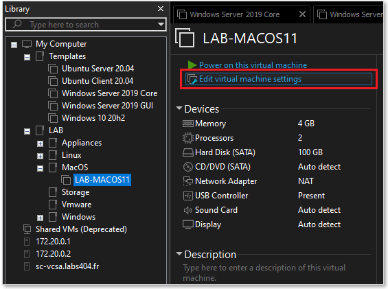The image size is (388, 289).
Task: Click the Memory device icon
Action: tap(188, 124)
